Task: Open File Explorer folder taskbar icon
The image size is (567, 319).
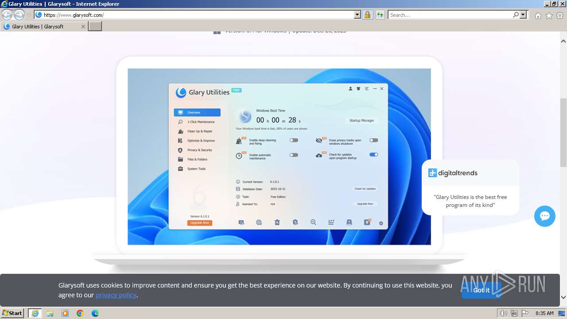Action: pyautogui.click(x=50, y=313)
